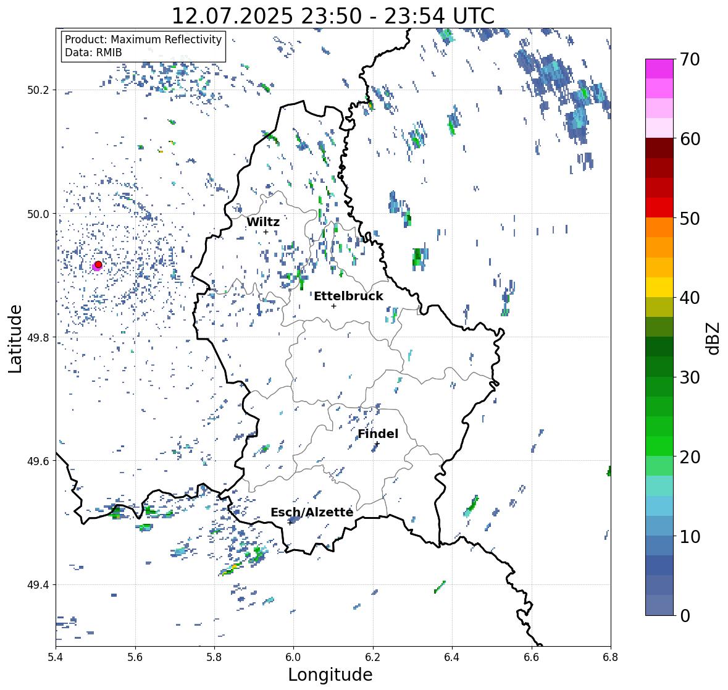Click the 'Data: RMIB' legend line
Screen dimensions: 728x690
[93, 53]
